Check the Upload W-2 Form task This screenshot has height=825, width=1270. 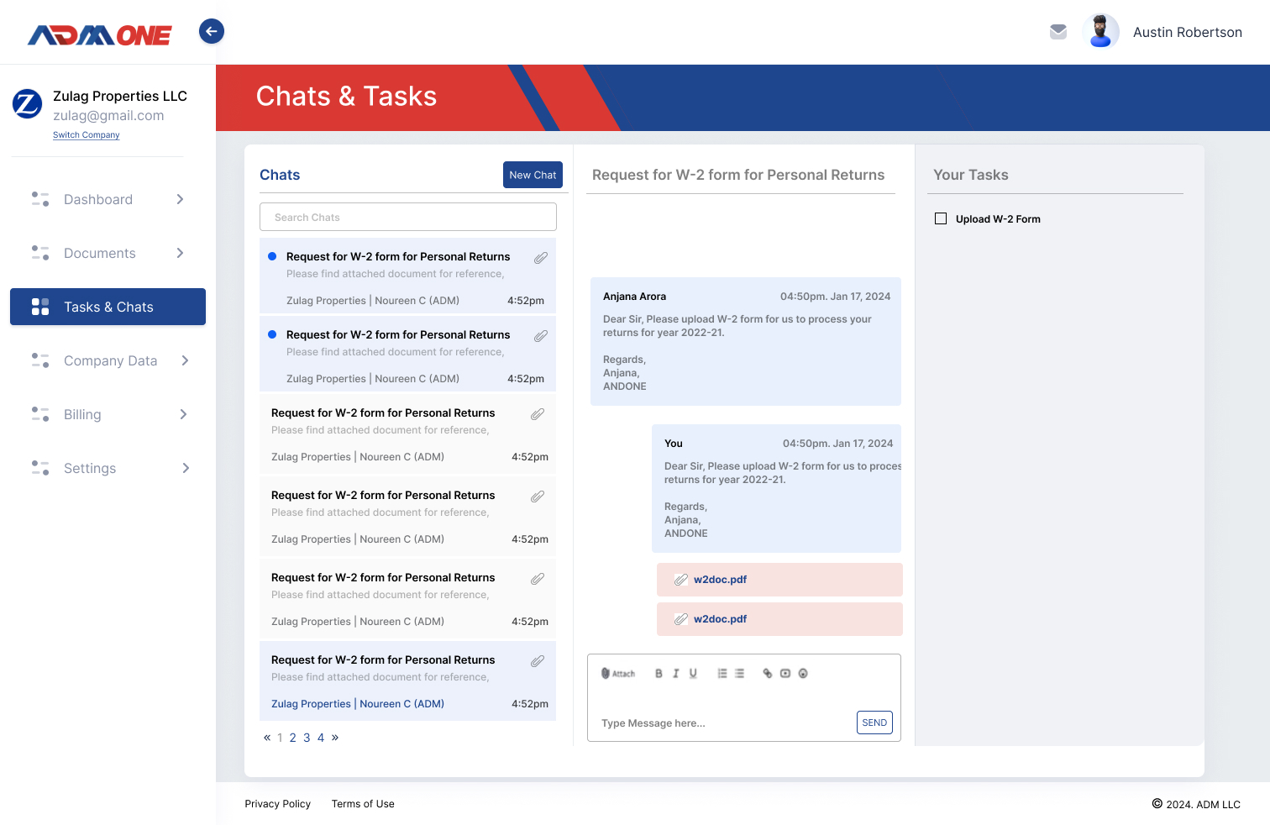click(941, 219)
